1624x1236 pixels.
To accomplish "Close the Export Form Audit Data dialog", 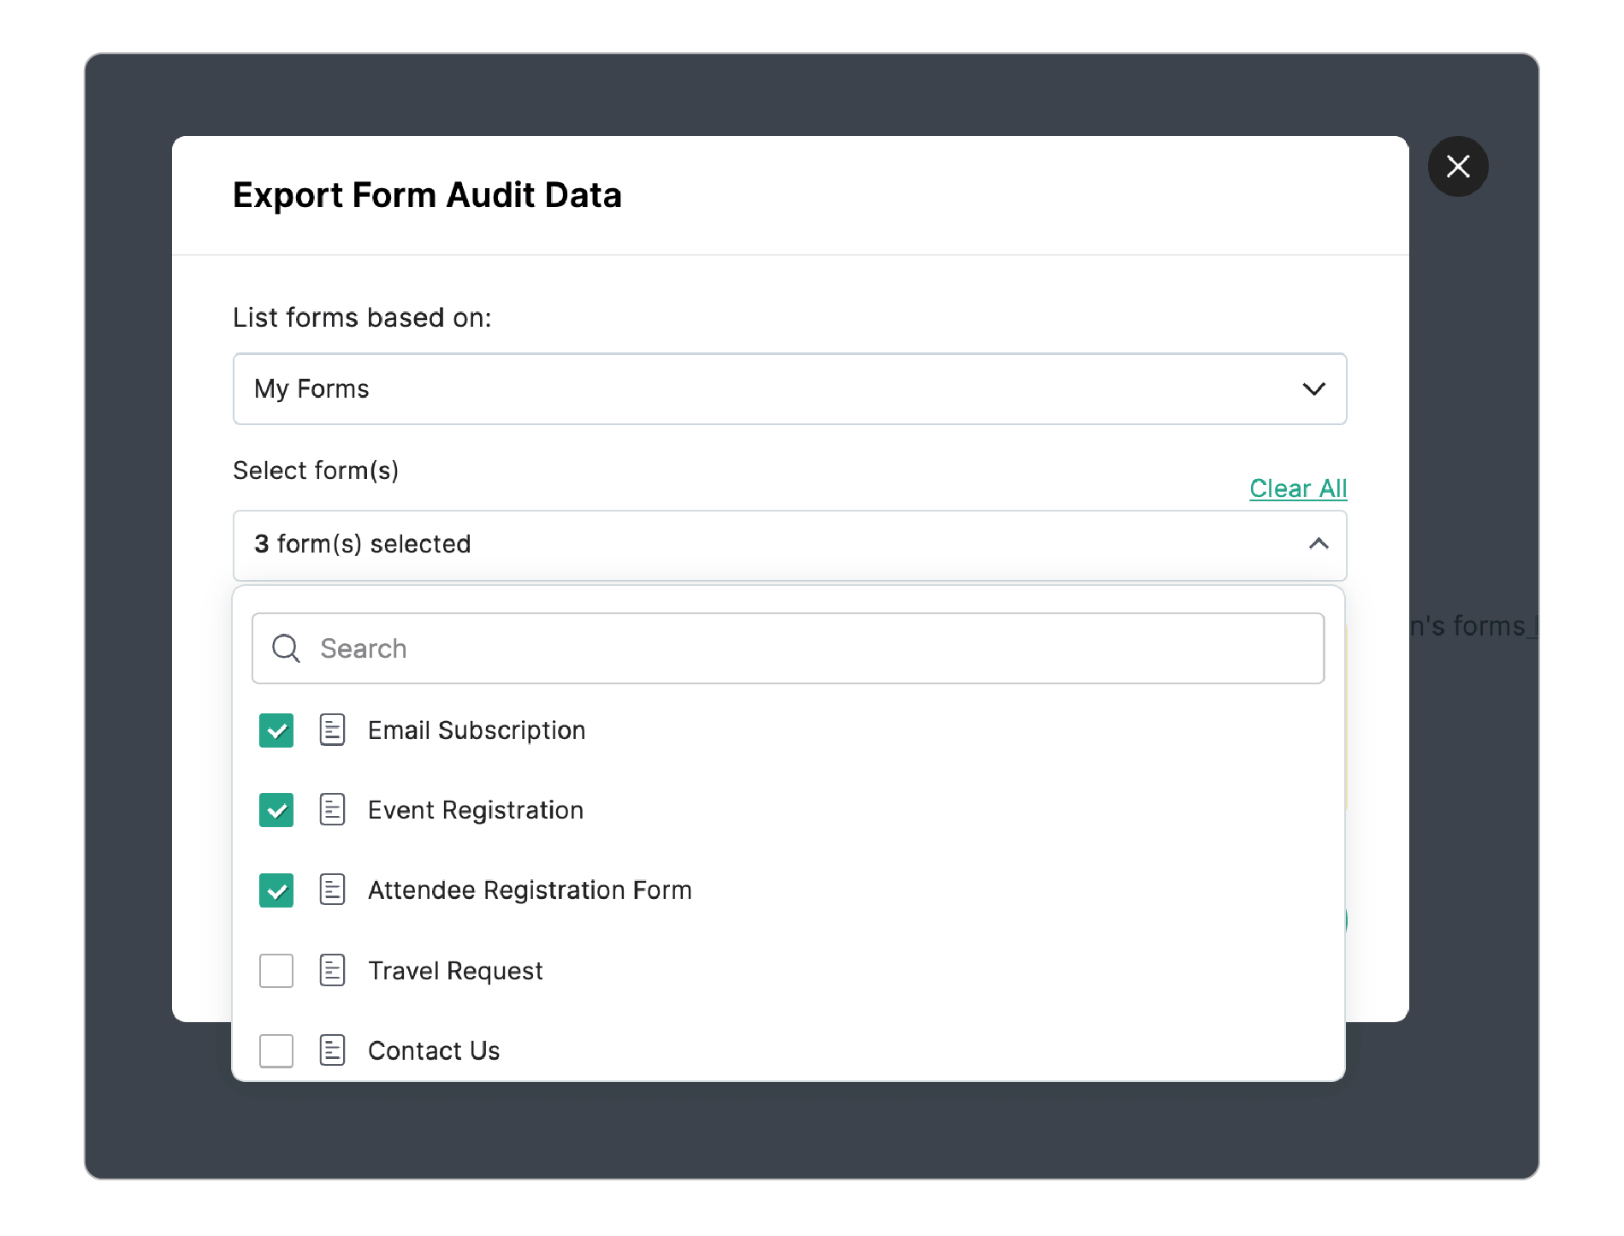I will coord(1458,166).
